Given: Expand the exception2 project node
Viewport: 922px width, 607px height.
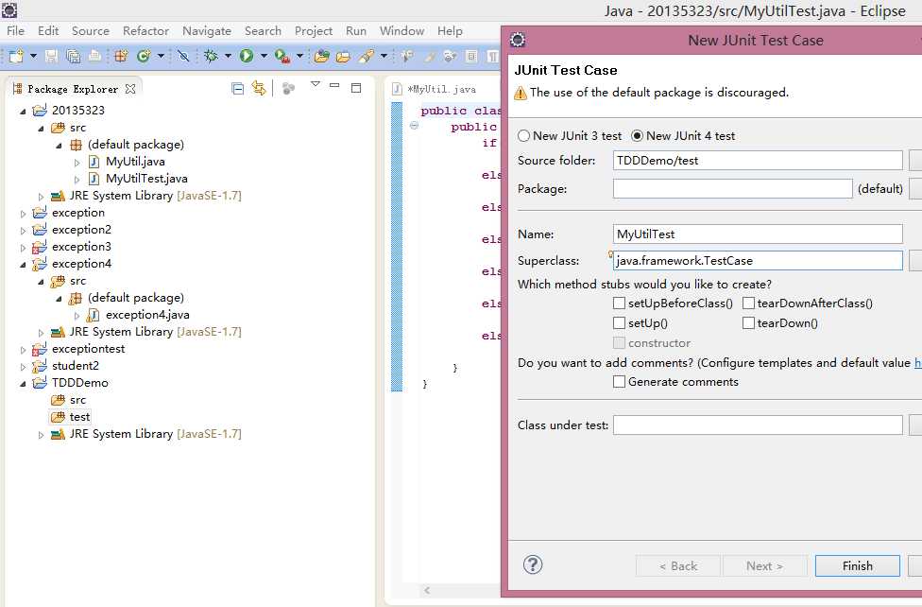Looking at the screenshot, I should [23, 230].
